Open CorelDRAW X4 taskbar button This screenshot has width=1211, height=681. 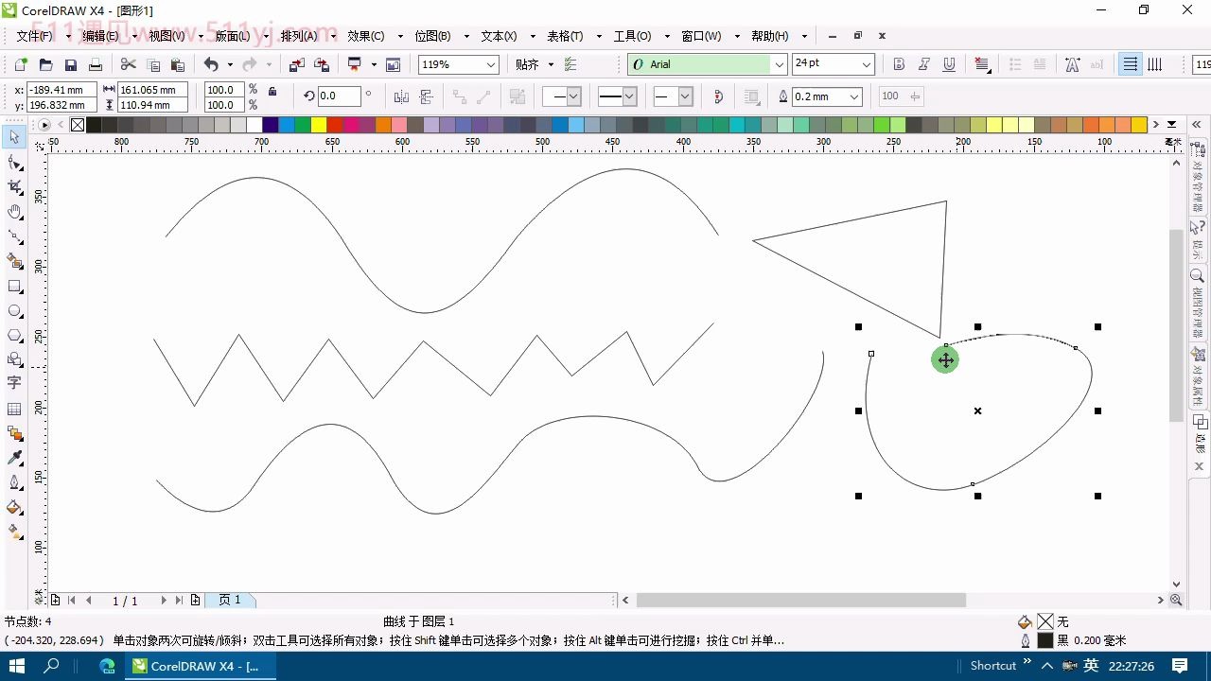(201, 666)
